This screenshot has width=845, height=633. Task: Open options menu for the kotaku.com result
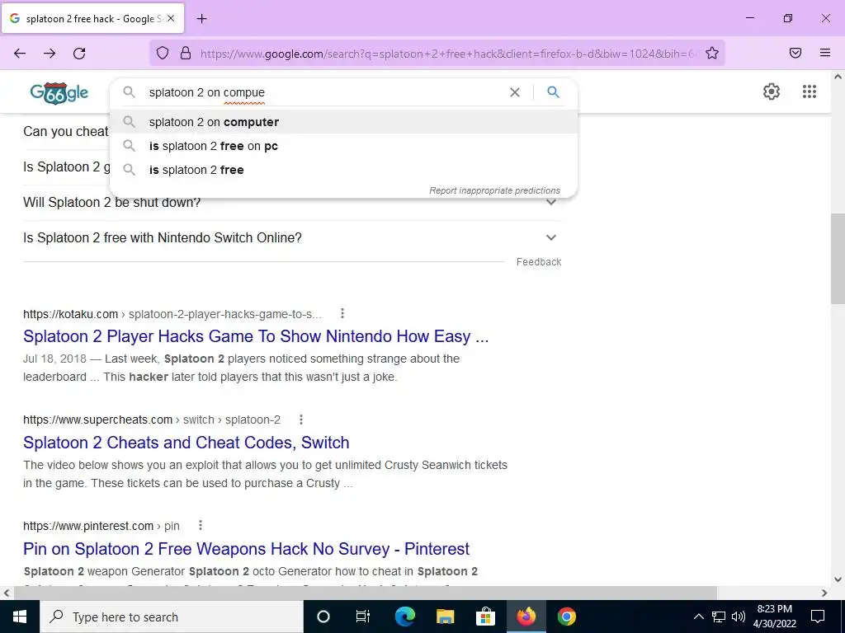pyautogui.click(x=342, y=313)
